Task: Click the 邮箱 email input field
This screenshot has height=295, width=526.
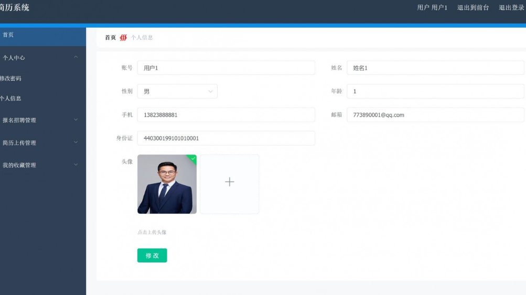Action: tap(435, 115)
